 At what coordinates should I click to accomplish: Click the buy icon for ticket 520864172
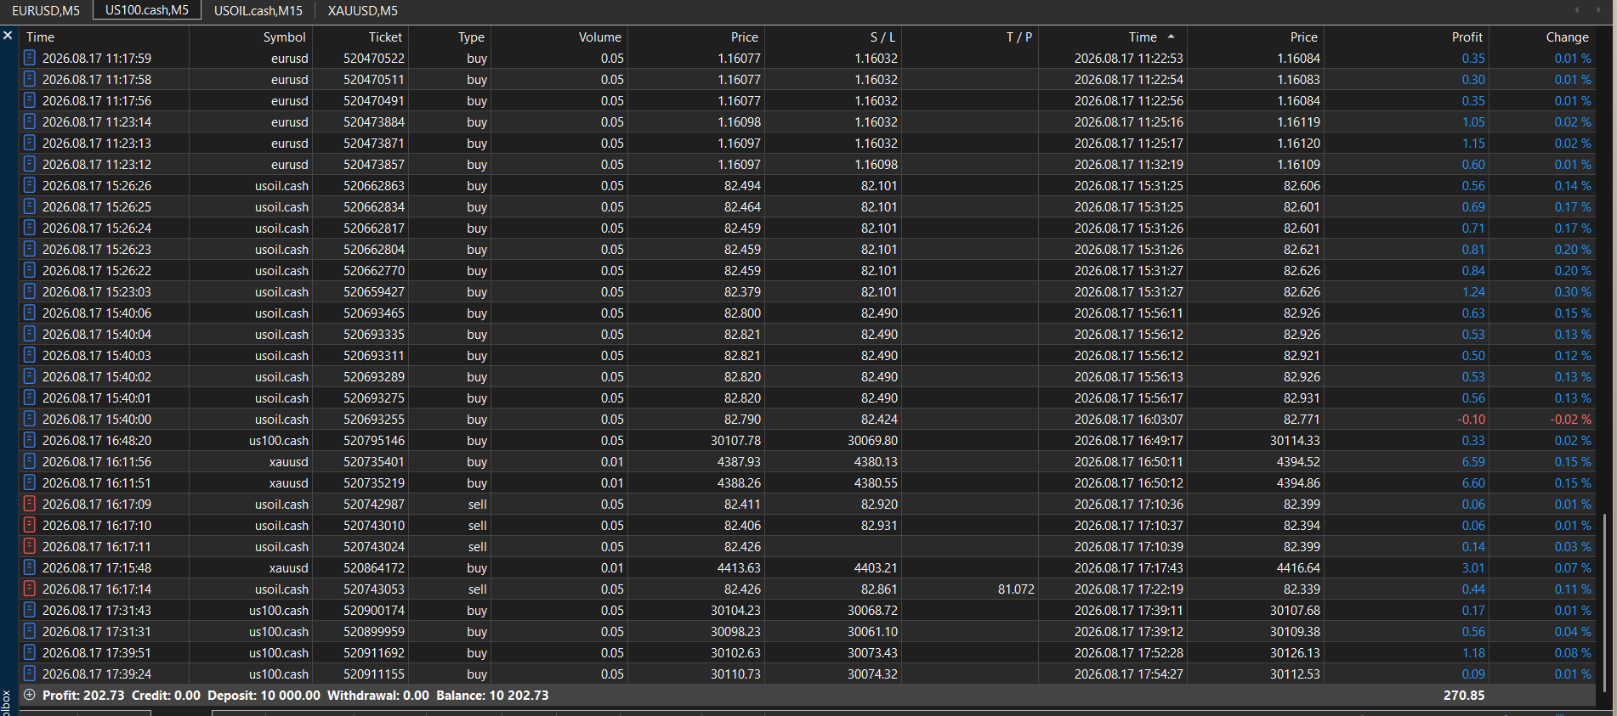click(30, 567)
